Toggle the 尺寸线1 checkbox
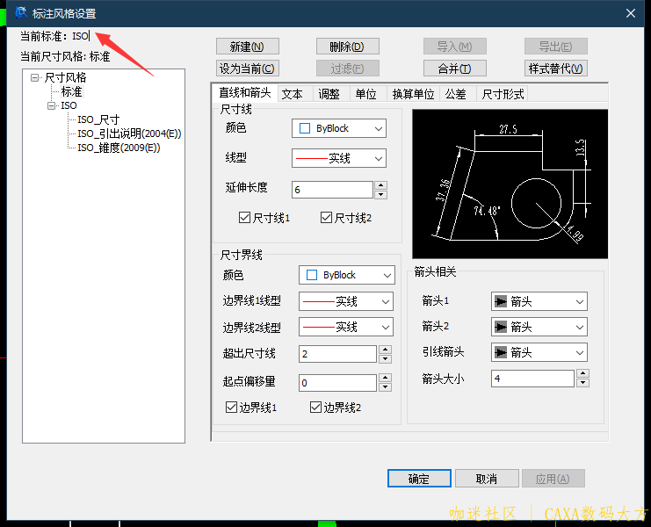 click(245, 218)
